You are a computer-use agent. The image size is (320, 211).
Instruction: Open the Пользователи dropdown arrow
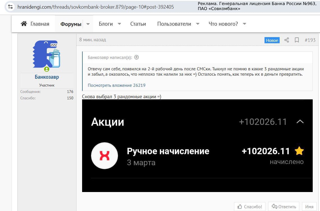point(198,24)
